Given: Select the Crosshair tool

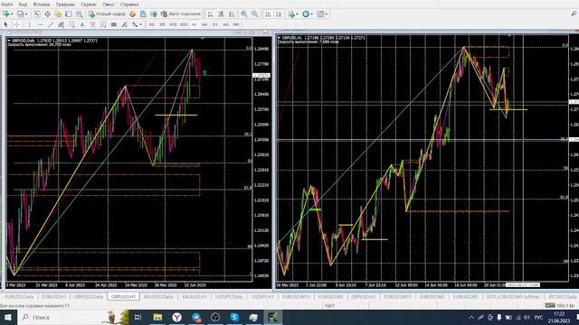Looking at the screenshot, I should click(16, 24).
